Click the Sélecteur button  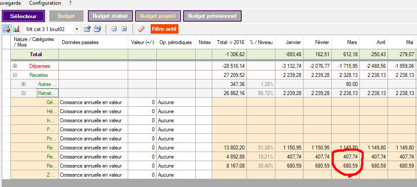pyautogui.click(x=23, y=16)
